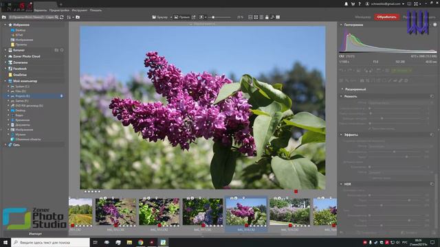Screen dimensions: 440x247
Task: Click the fullscreen mode icon
Action: 416,4
